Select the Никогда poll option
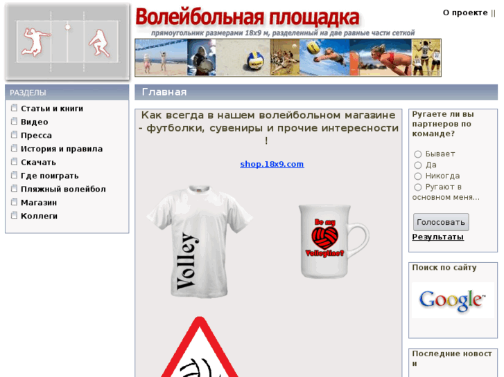 click(x=418, y=176)
